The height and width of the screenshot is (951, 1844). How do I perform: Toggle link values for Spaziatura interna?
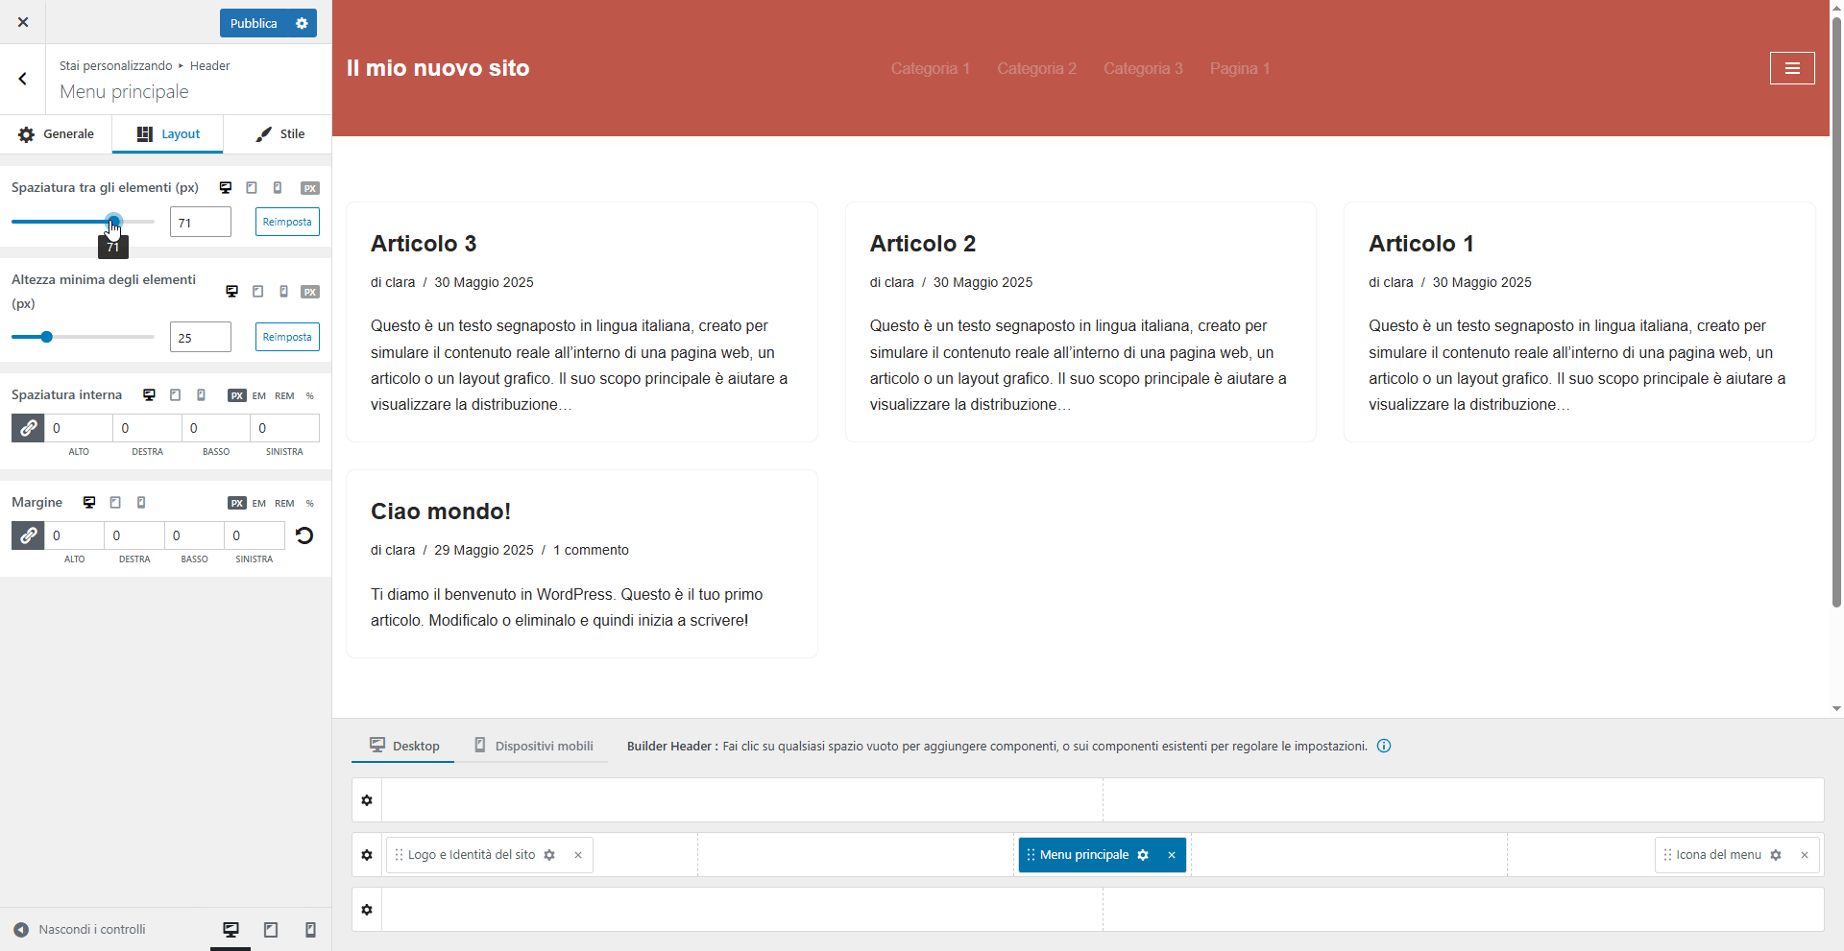(x=28, y=428)
